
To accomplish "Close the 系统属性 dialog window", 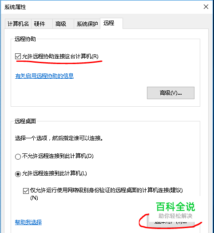I will [206, 7].
